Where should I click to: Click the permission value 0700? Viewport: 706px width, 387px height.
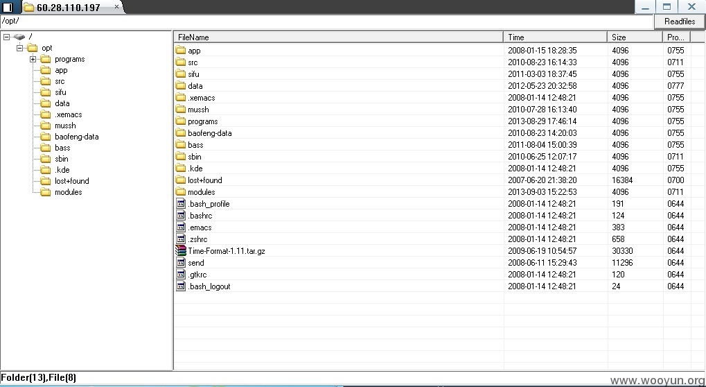pyautogui.click(x=676, y=180)
